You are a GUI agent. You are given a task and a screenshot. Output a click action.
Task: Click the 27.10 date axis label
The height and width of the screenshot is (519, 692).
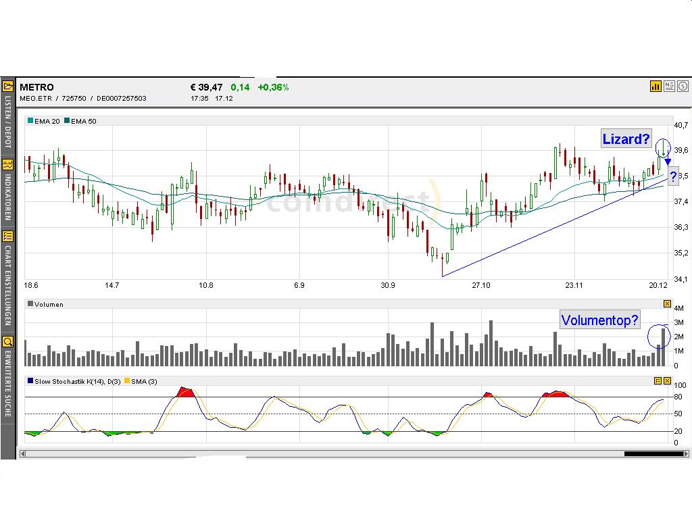coord(481,285)
